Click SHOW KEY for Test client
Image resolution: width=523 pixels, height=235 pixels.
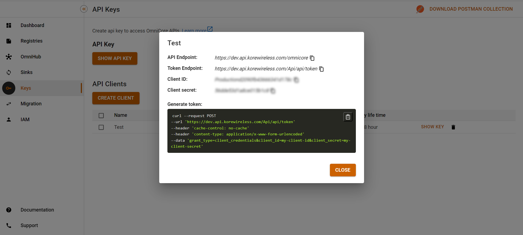point(432,127)
